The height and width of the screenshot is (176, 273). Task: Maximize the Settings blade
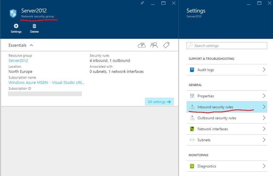point(259,3)
